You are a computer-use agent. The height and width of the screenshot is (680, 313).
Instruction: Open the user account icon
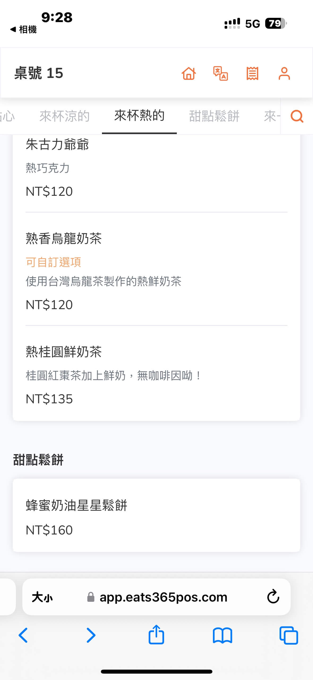coord(284,73)
